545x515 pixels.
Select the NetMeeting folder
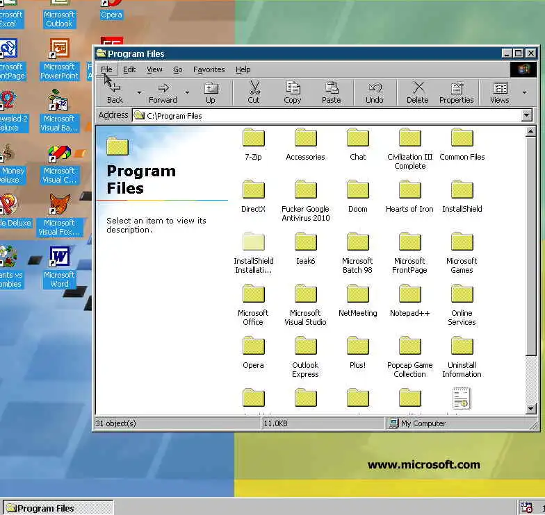point(357,301)
